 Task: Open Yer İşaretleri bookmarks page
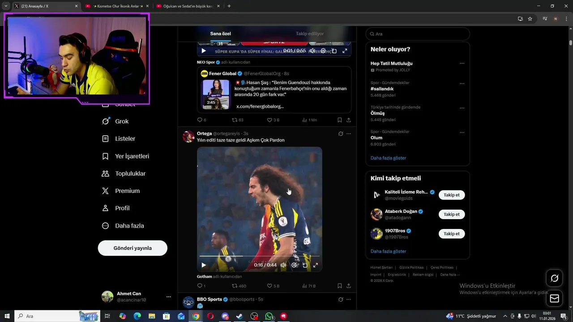[x=125, y=156]
